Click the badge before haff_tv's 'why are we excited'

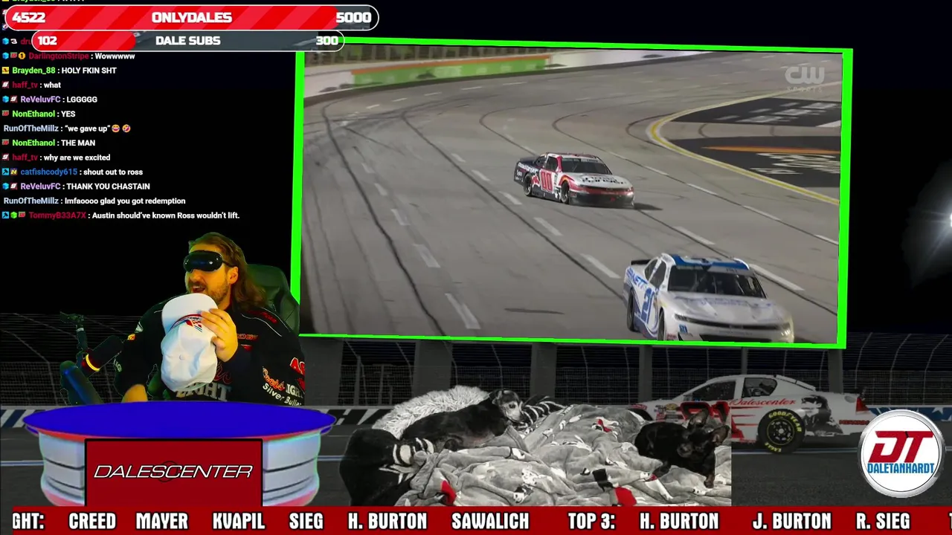tap(6, 158)
